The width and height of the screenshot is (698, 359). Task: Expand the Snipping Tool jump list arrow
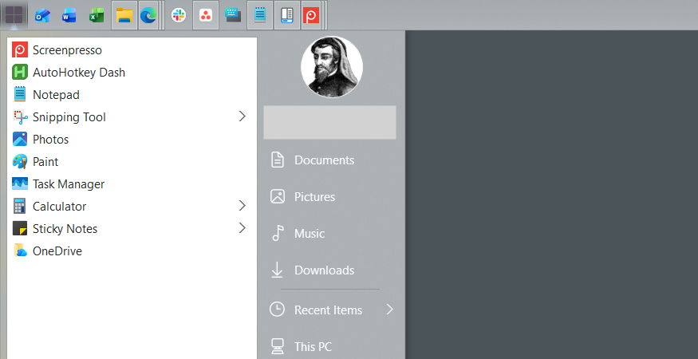click(243, 116)
